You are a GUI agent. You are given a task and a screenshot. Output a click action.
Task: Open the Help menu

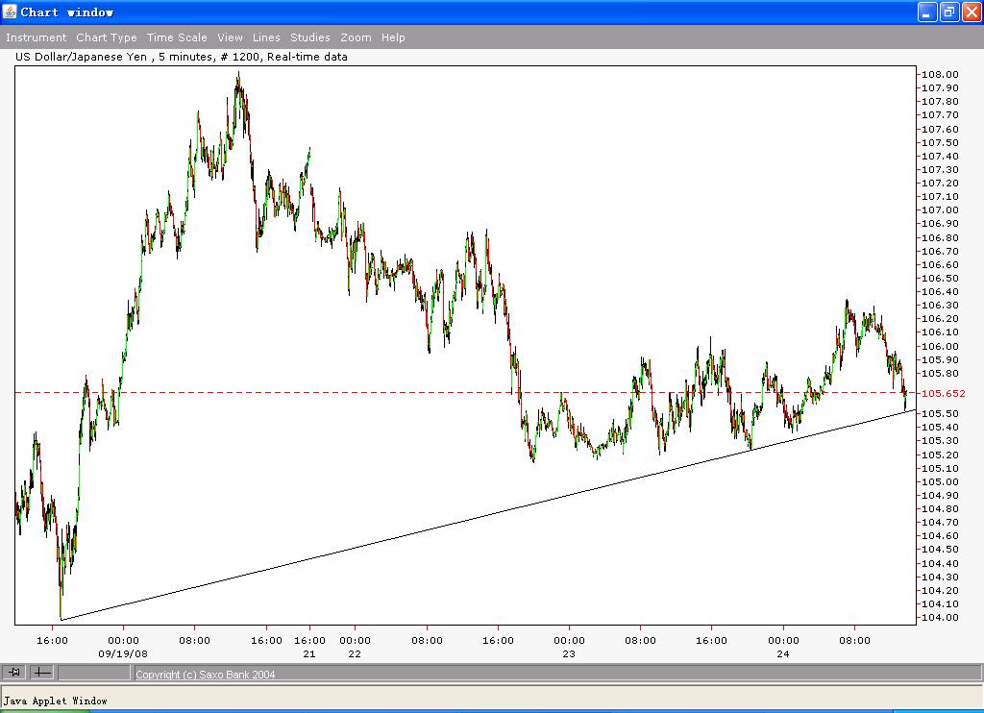point(393,37)
